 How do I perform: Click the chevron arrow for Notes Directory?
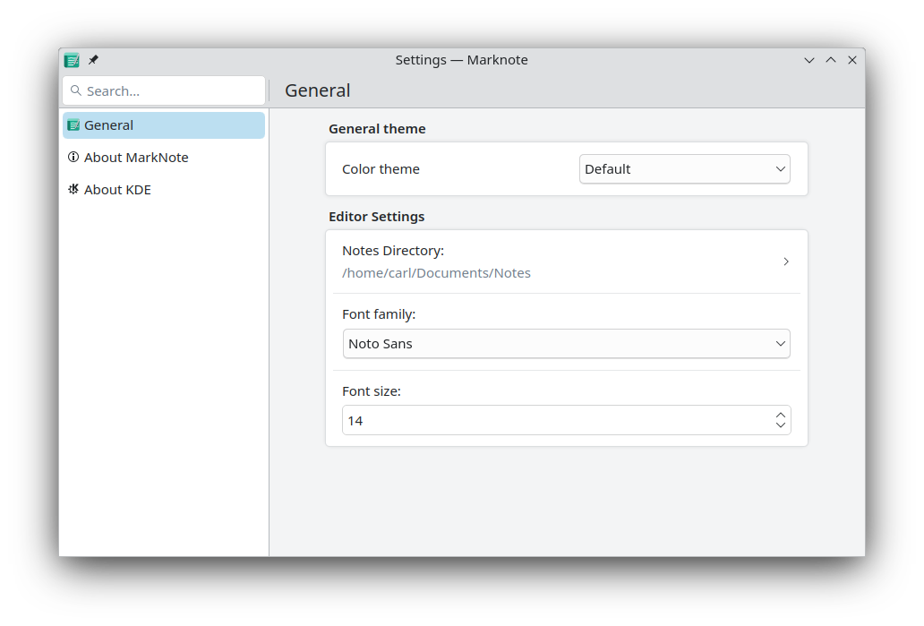(x=786, y=262)
